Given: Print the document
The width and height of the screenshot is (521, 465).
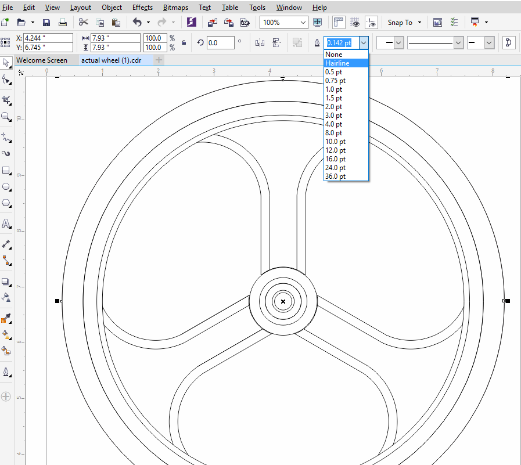Looking at the screenshot, I should pyautogui.click(x=63, y=23).
